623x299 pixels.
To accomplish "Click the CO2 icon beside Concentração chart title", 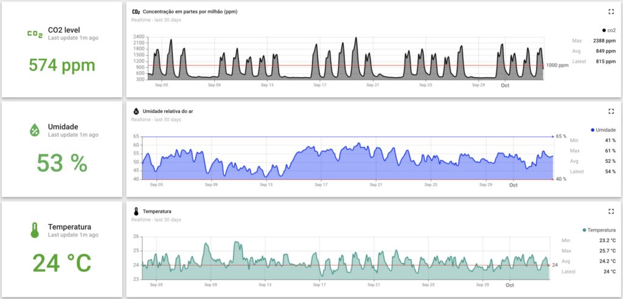I will [x=136, y=12].
